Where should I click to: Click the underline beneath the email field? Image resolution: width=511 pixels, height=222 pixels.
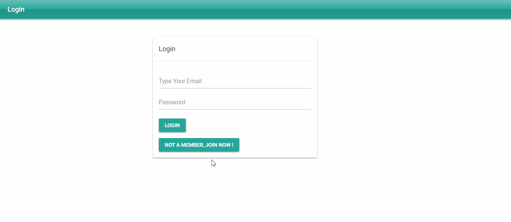click(x=235, y=88)
